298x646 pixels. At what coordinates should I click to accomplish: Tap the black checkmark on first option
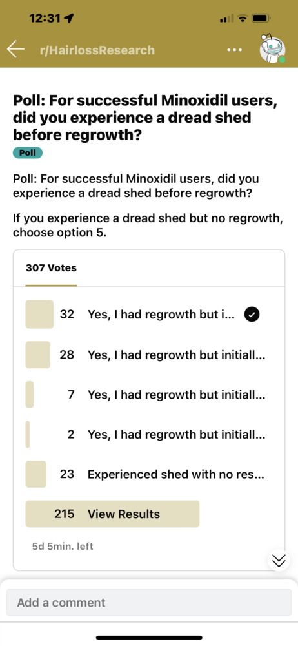[x=252, y=315]
